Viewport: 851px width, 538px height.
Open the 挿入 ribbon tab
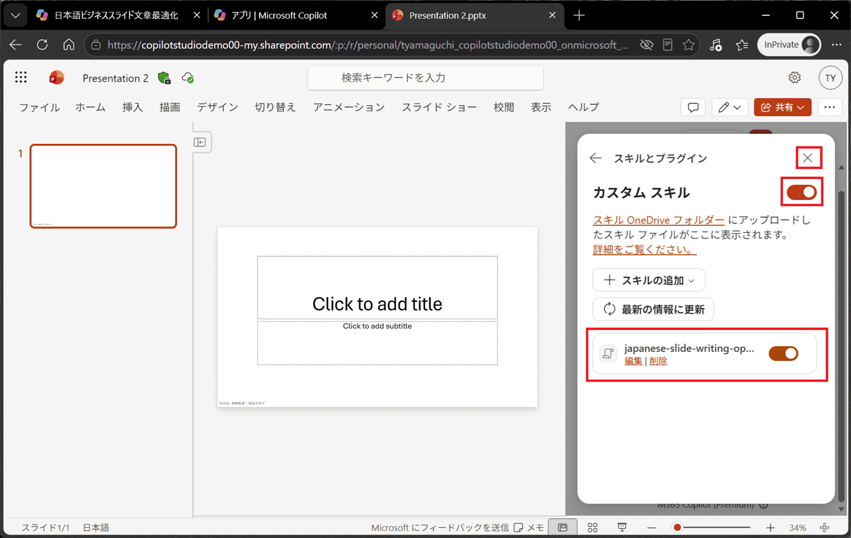pos(132,107)
